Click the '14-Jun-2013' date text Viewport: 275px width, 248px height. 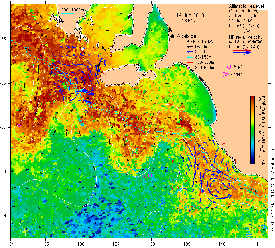[190, 15]
